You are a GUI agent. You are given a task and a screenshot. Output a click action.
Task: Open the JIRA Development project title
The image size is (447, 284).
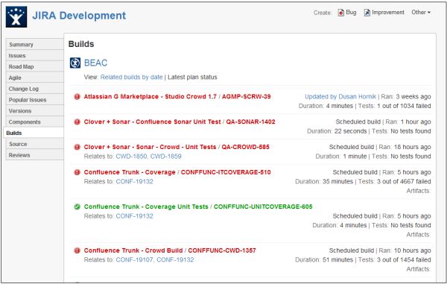(79, 16)
